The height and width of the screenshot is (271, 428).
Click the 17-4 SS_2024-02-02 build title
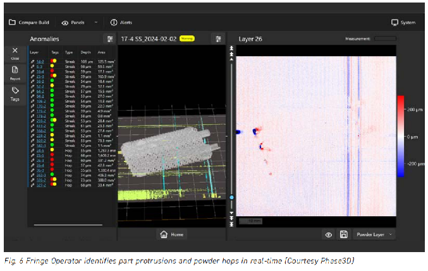click(149, 39)
